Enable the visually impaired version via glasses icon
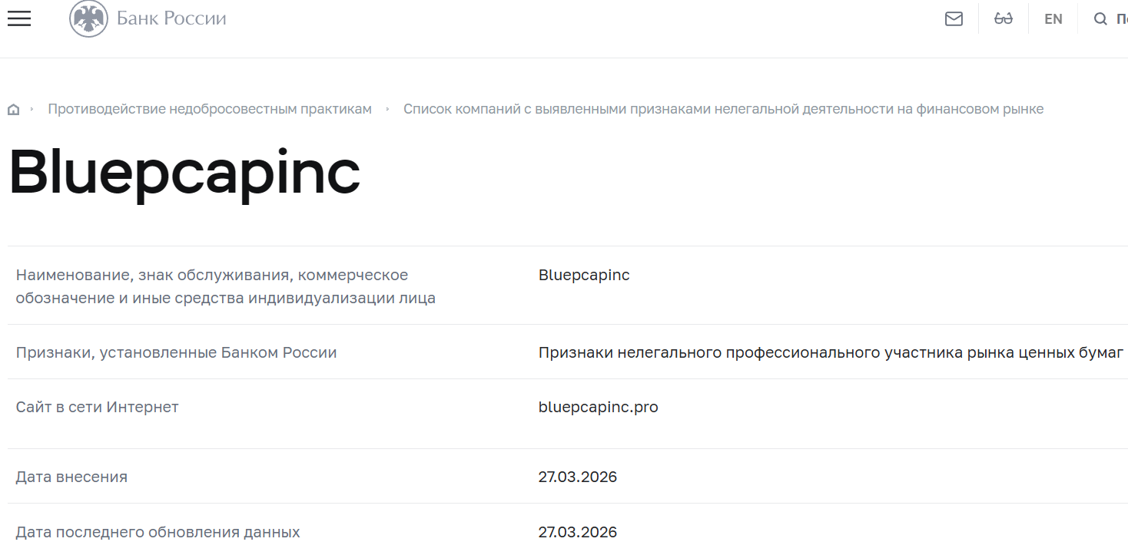The width and height of the screenshot is (1128, 555). click(x=1003, y=18)
